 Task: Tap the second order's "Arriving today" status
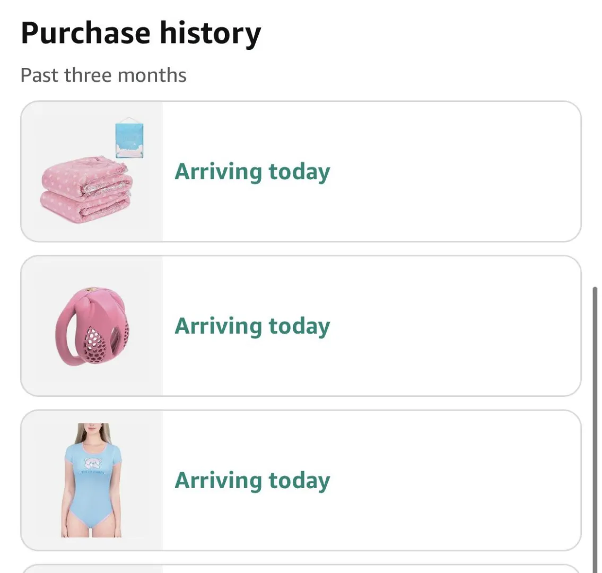coord(252,326)
